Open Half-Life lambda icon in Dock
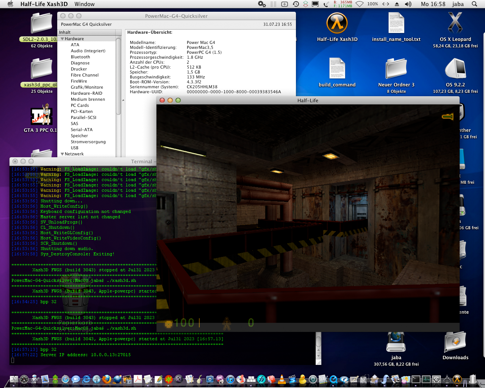This screenshot has height=388, width=485. click(457, 379)
